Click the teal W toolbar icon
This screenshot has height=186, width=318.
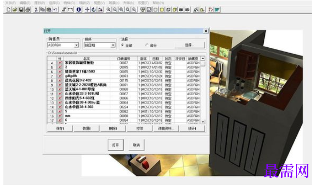click(217, 10)
